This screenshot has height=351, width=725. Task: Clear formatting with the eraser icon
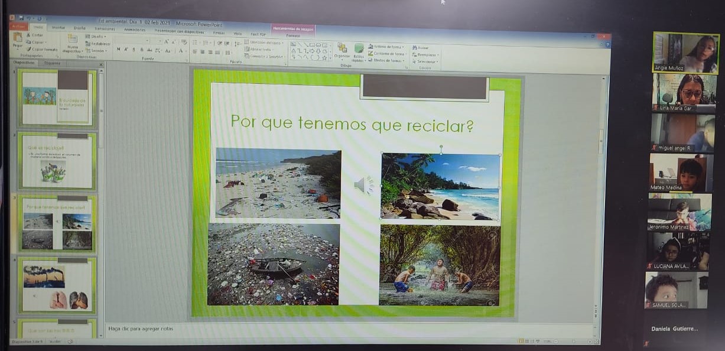[x=184, y=42]
